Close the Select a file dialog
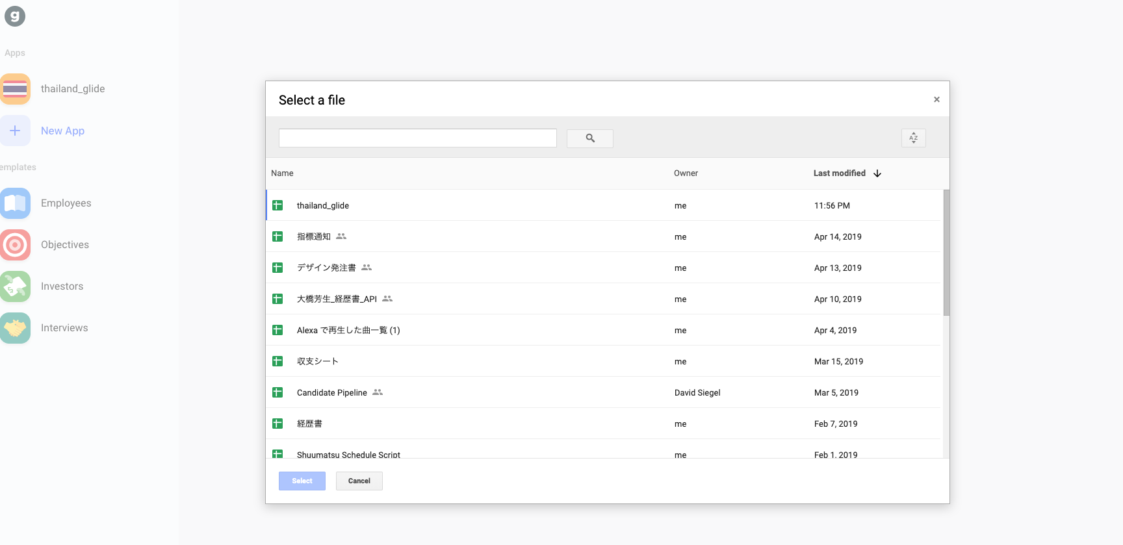Screen dimensions: 1123x545 coord(936,99)
